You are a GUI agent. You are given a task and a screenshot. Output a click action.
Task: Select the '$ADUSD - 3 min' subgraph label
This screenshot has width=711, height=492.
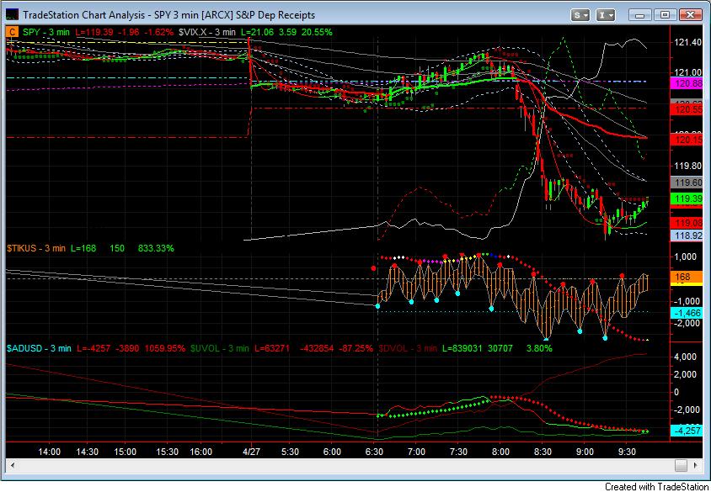[39, 348]
